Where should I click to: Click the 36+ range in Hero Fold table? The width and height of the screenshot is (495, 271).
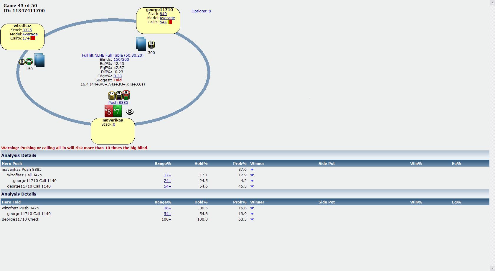[167, 208]
